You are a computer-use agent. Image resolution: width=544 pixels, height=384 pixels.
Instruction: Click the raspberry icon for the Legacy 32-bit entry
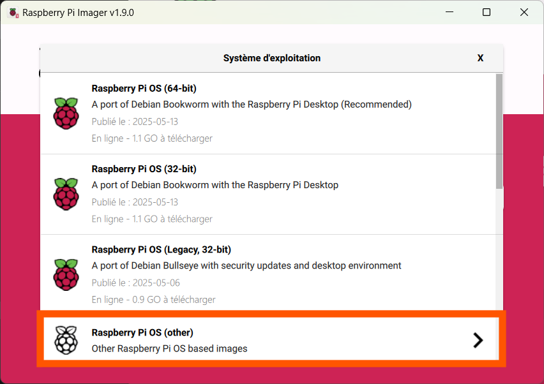click(x=66, y=274)
